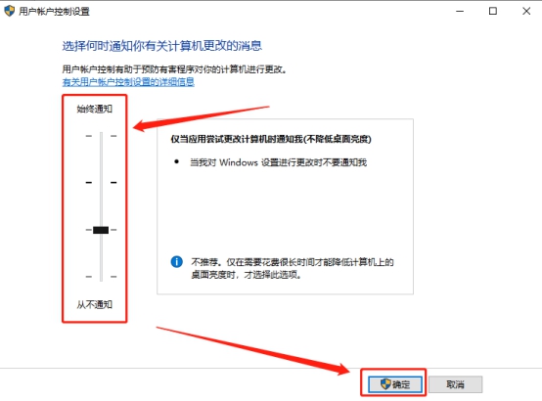Click the 不推荐 recommendation text
Screen dimensions: 542x401
tap(293, 268)
